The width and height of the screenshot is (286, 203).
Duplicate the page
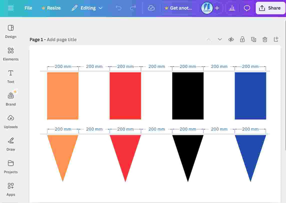253,39
